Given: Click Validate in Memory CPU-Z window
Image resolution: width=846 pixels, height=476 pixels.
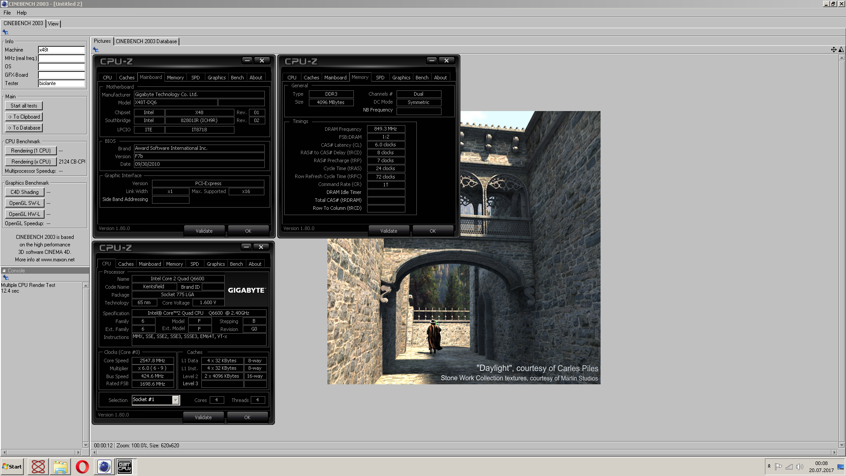Looking at the screenshot, I should [x=389, y=231].
